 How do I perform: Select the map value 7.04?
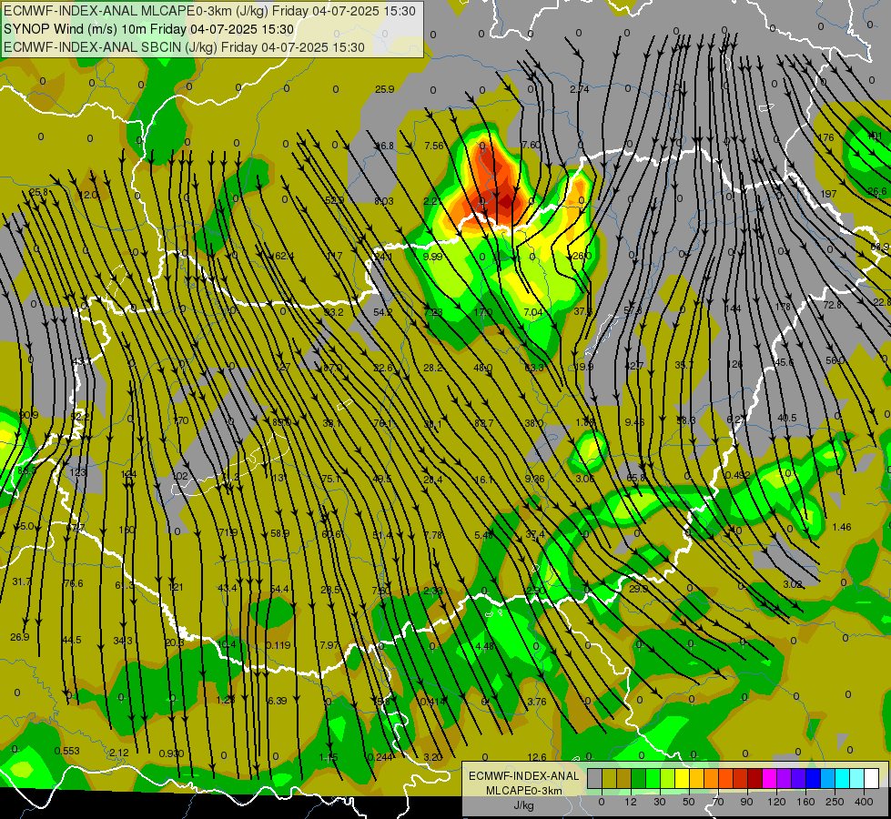[x=533, y=311]
